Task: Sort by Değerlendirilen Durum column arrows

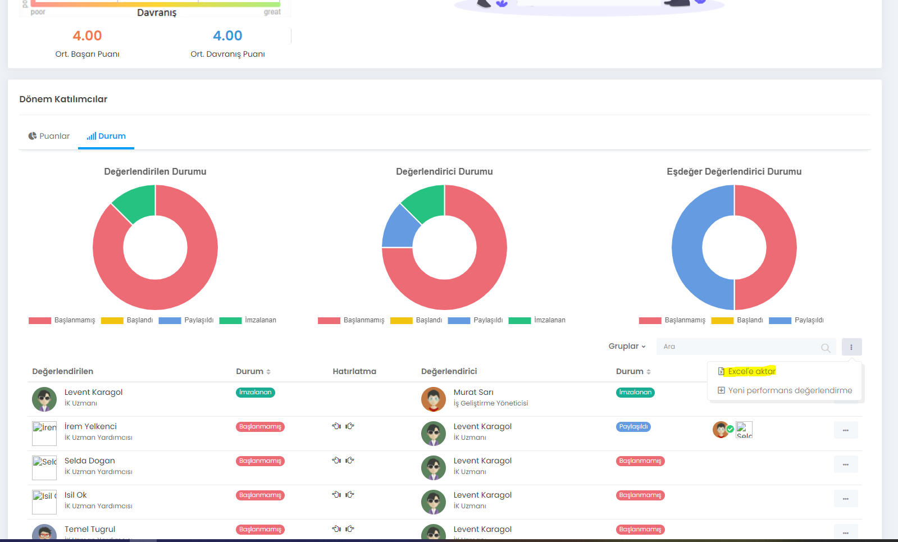Action: tap(268, 372)
